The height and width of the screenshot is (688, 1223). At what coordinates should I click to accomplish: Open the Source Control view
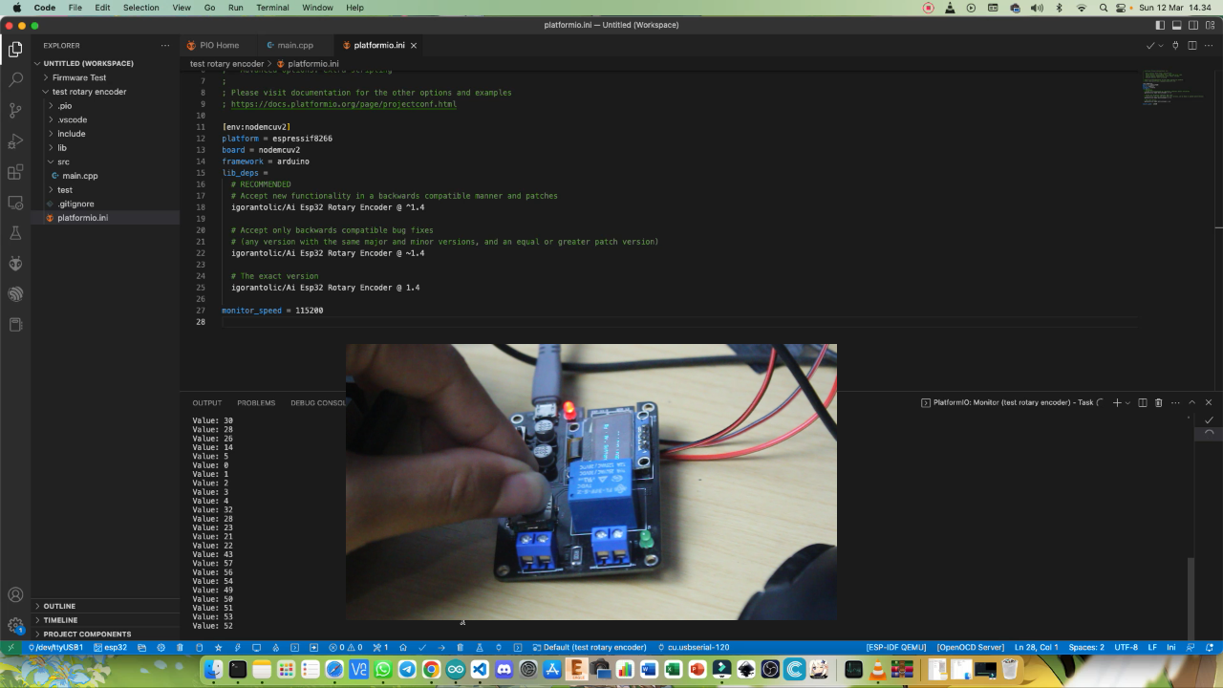[x=15, y=110]
